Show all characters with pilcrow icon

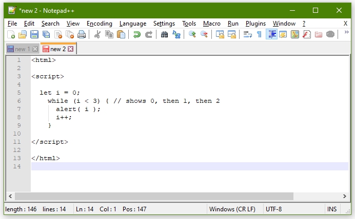[259, 35]
